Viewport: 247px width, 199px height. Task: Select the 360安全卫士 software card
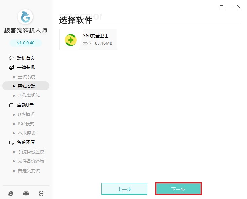click(88, 40)
